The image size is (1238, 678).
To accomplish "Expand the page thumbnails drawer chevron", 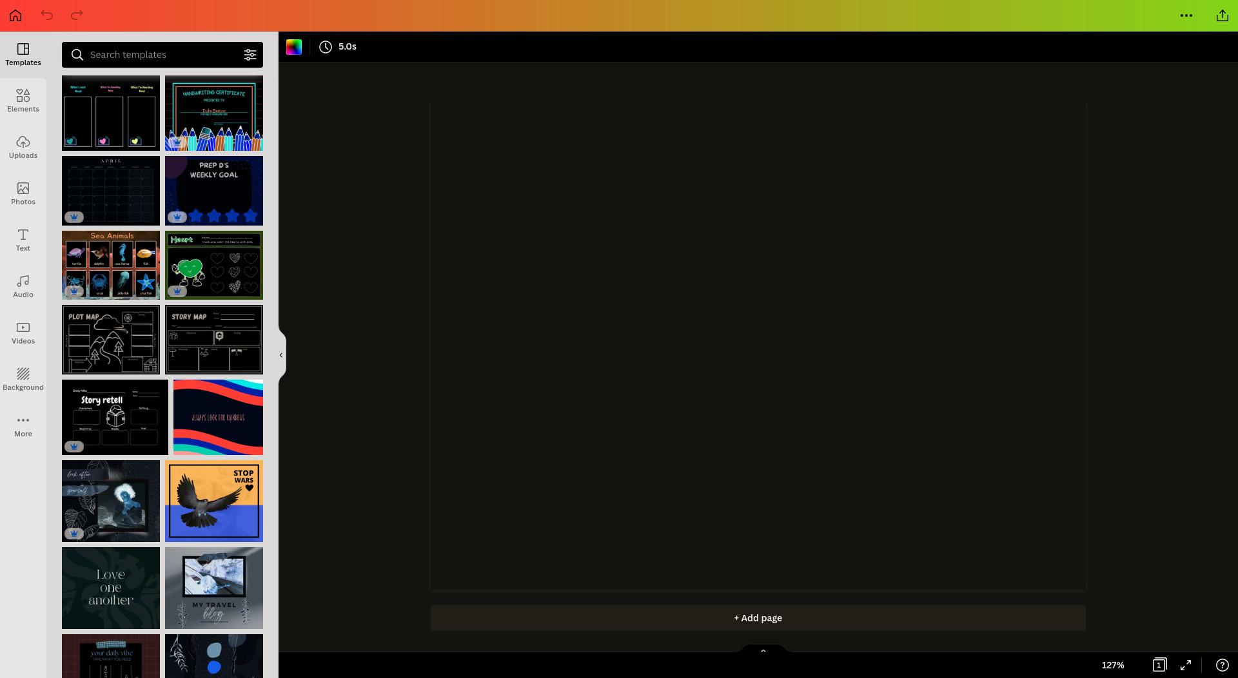I will point(763,651).
